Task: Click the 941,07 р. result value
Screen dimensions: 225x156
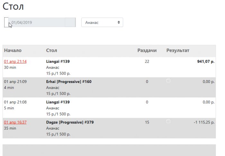Action: pos(206,61)
